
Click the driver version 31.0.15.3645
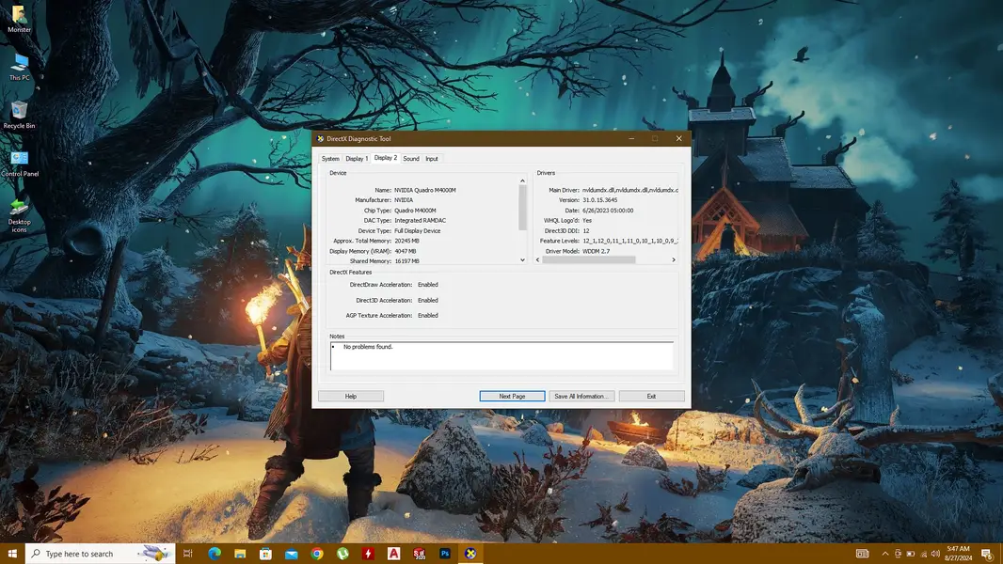(600, 200)
